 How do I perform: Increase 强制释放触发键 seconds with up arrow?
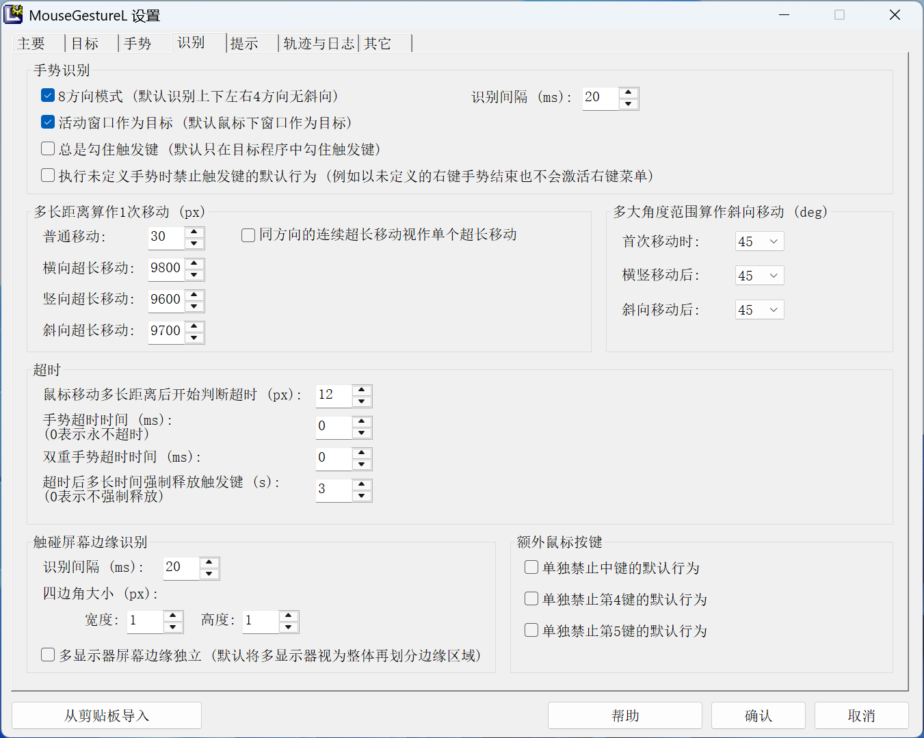click(362, 484)
